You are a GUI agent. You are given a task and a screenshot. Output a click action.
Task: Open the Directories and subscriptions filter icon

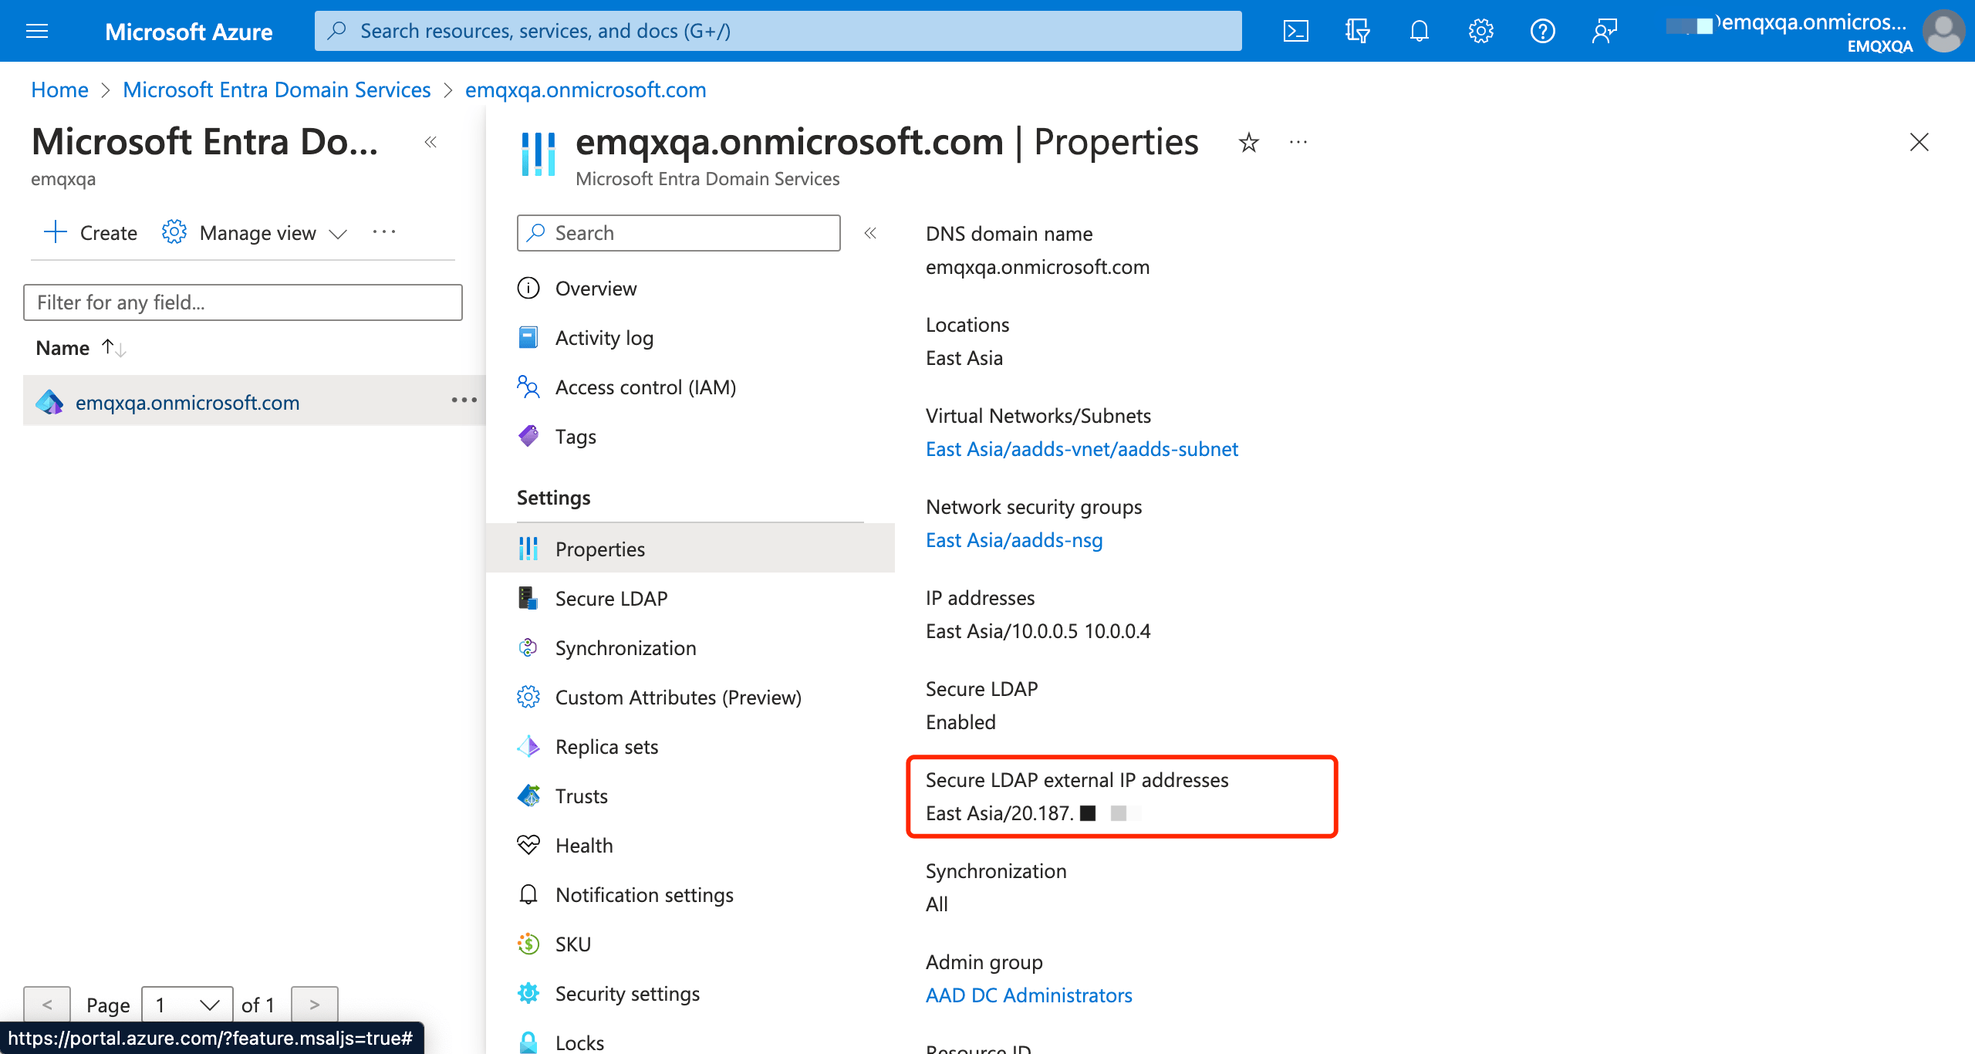(x=1357, y=31)
